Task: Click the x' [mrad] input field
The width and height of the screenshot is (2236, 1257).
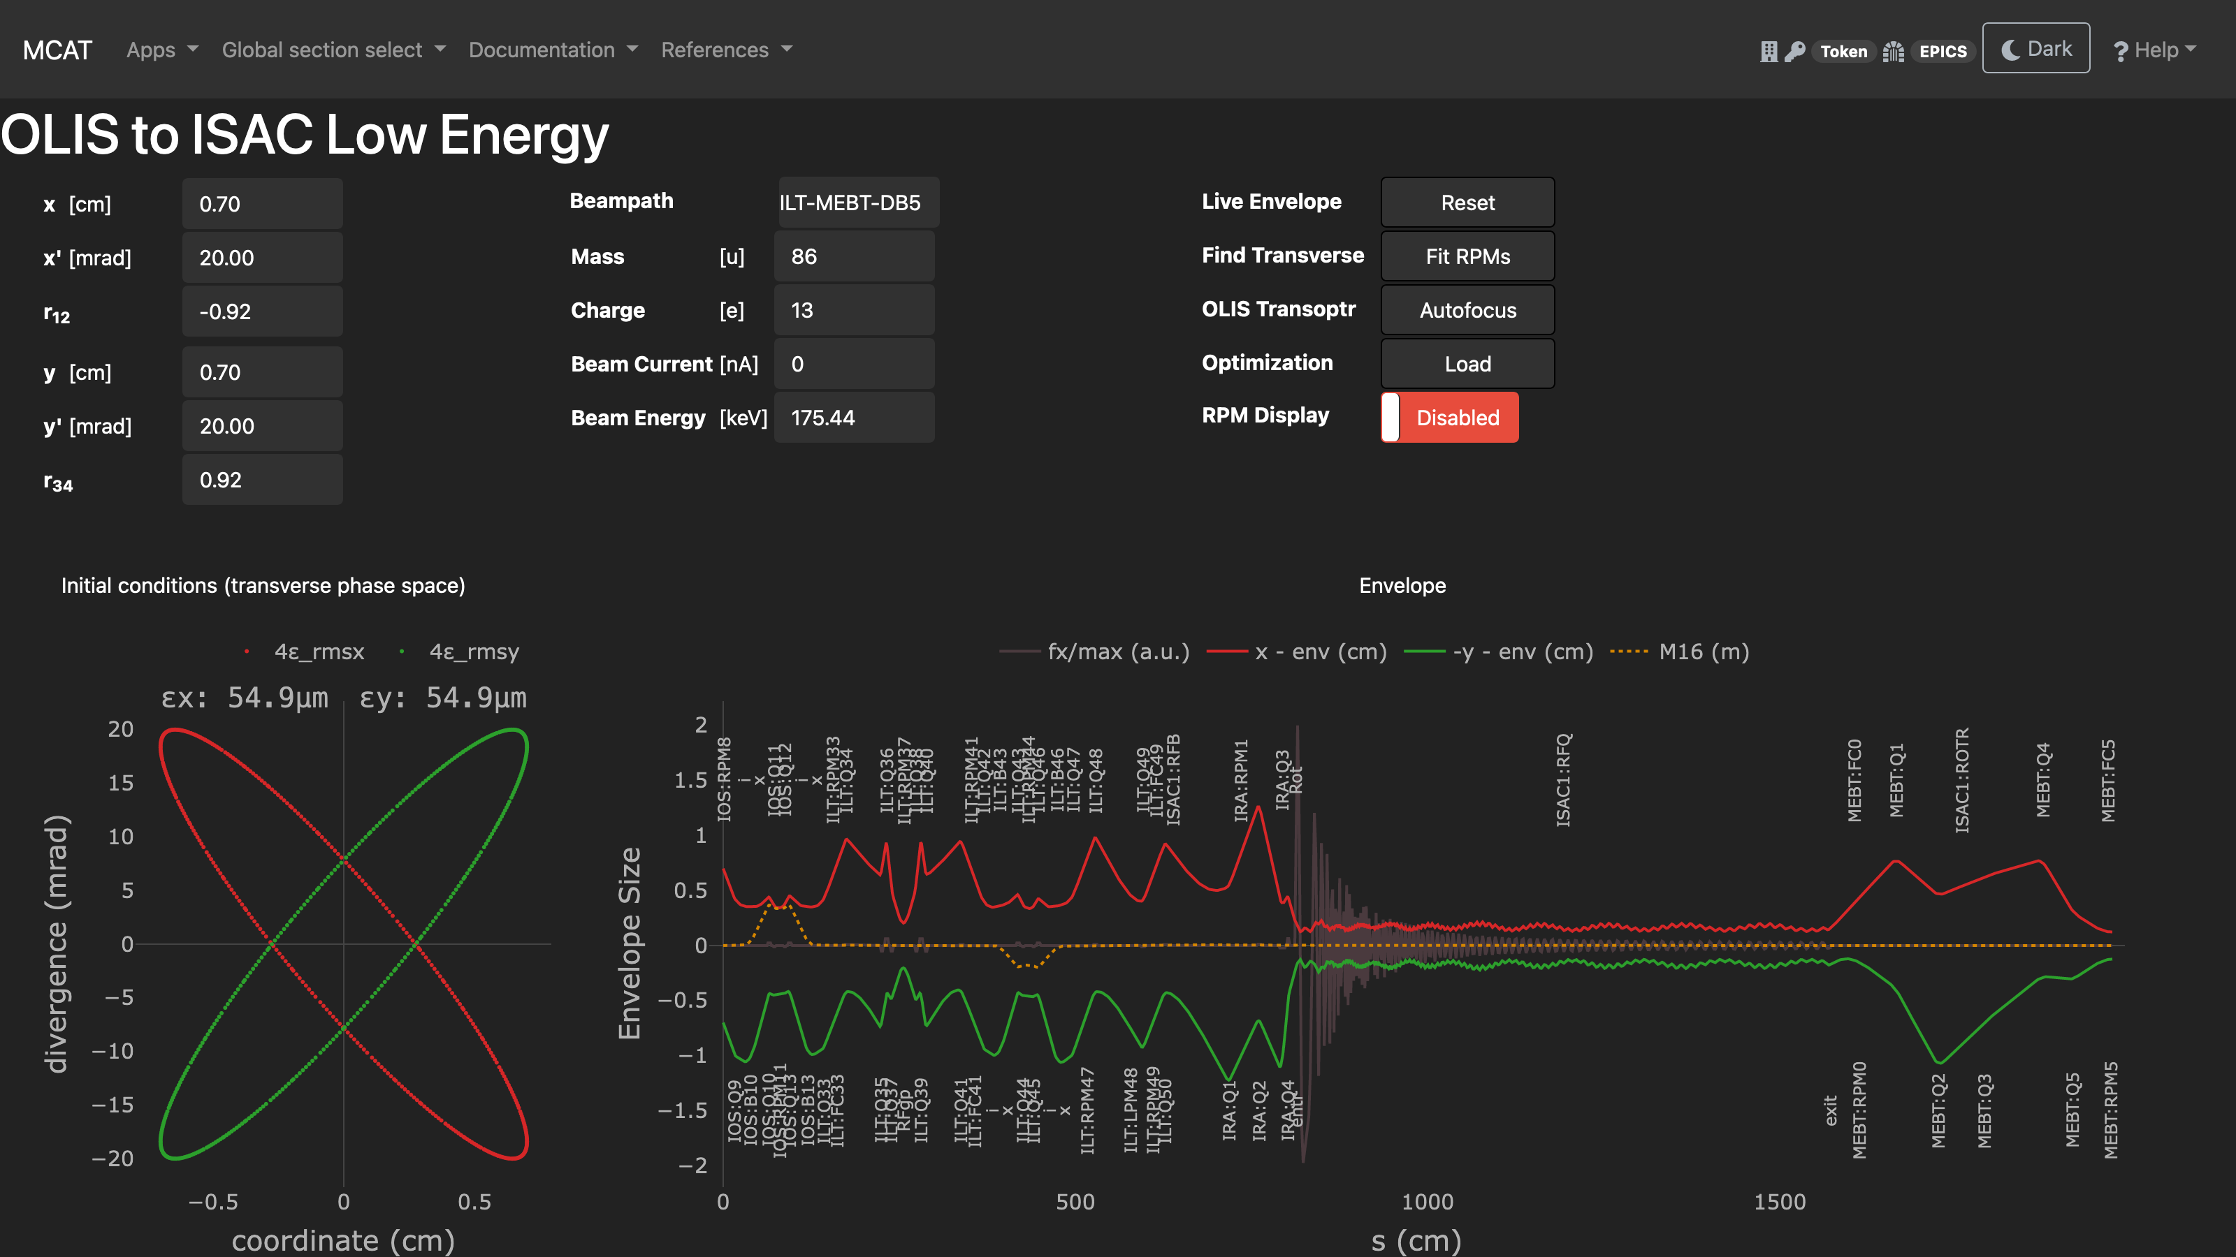Action: point(262,258)
